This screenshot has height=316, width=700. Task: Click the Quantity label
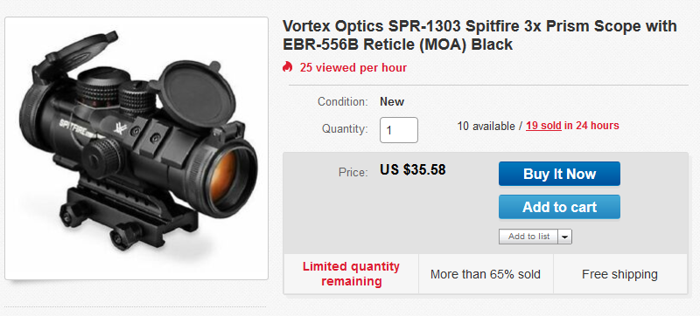point(345,129)
